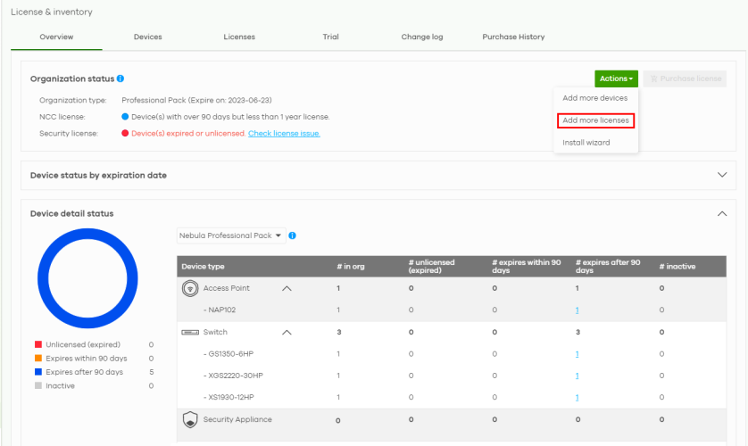
Task: Click the red Unlicensed (expired) legend swatch
Action: click(38, 344)
